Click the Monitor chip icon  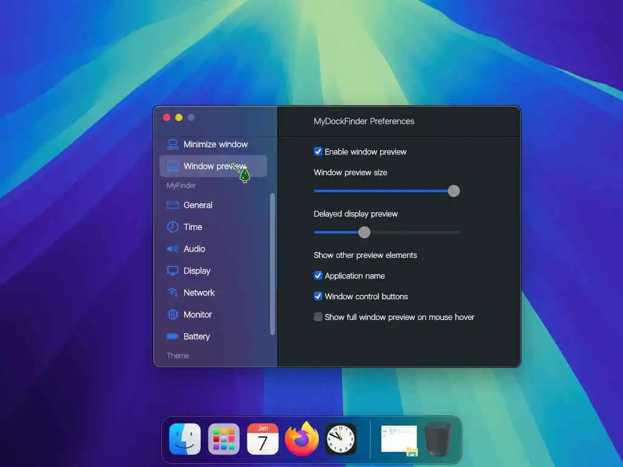pyautogui.click(x=172, y=314)
